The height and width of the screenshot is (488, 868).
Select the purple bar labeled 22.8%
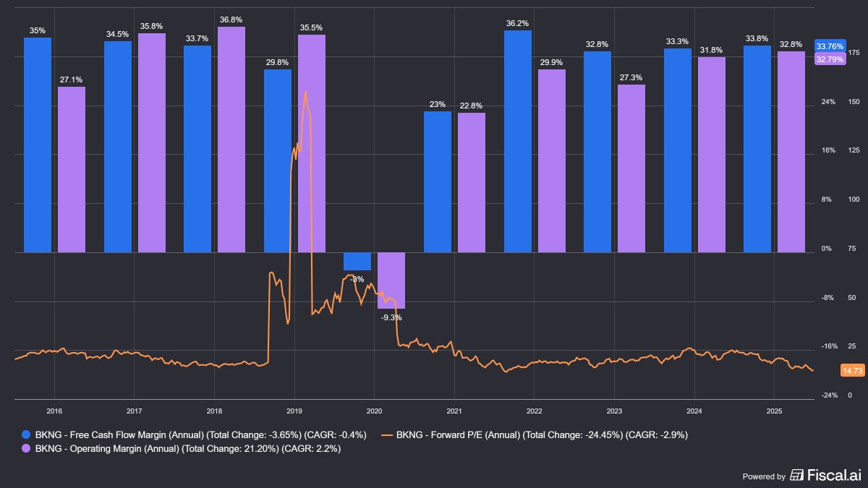(x=472, y=182)
